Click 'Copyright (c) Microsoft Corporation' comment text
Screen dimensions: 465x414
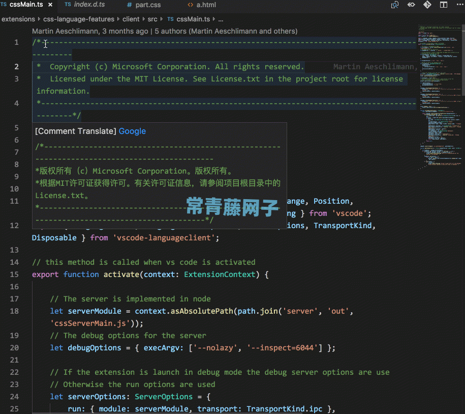tap(128, 67)
